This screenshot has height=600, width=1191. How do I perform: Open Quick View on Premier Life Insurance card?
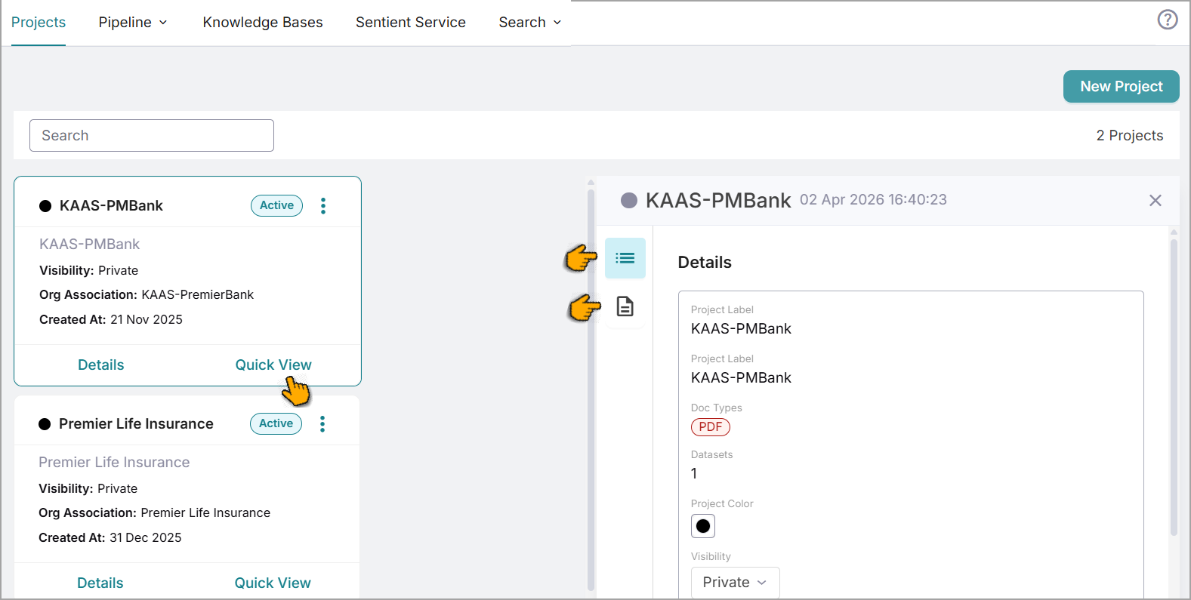coord(273,583)
